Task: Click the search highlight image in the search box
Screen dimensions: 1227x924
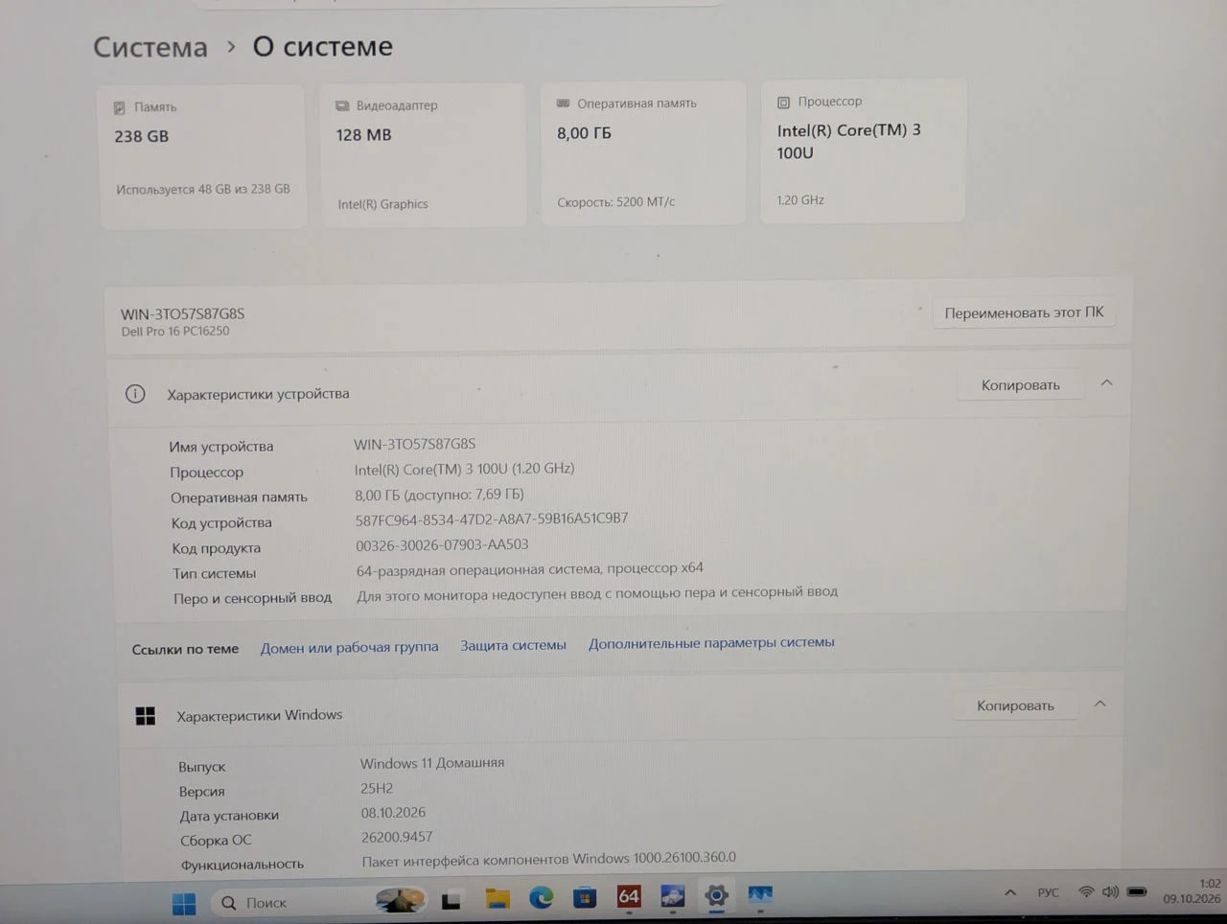Action: tap(400, 901)
